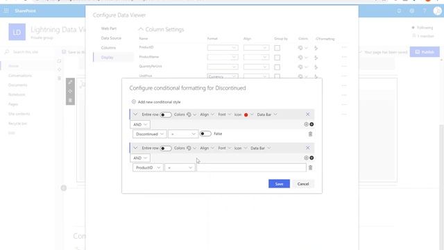Delete the ProductID condition with the trash icon
Screen dimensions: 444x250
pyautogui.click(x=310, y=168)
